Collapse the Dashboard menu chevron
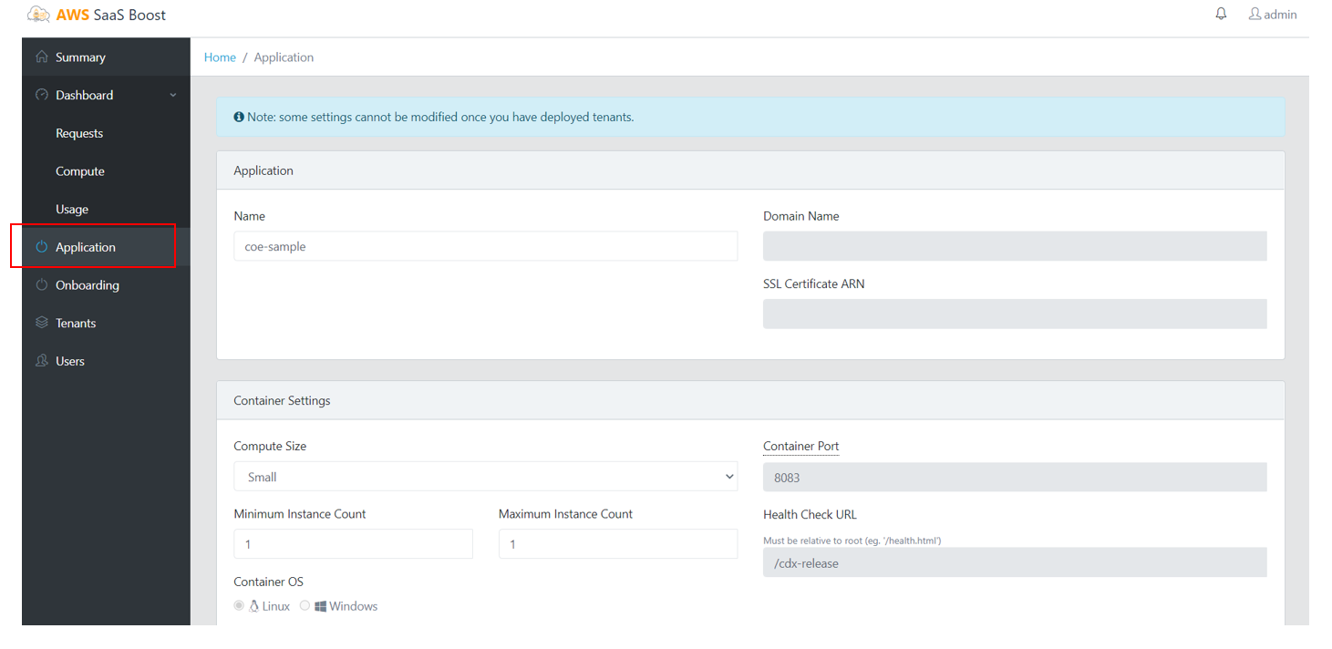Viewport: 1332px width, 649px height. (173, 96)
